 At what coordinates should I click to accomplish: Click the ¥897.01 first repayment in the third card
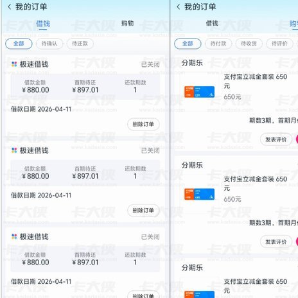click(85, 263)
